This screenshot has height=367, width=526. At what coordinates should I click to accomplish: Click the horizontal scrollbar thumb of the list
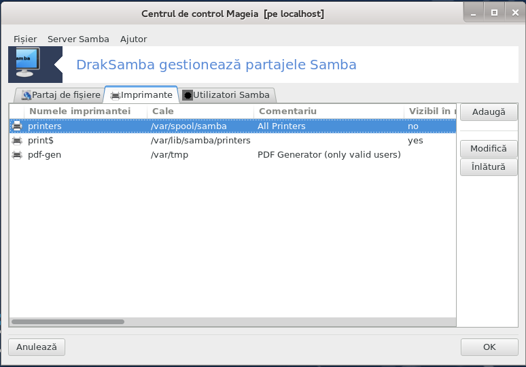coord(68,321)
